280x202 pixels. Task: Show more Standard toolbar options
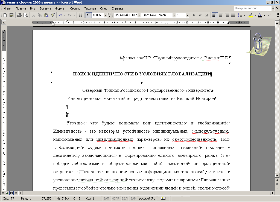coord(109,15)
